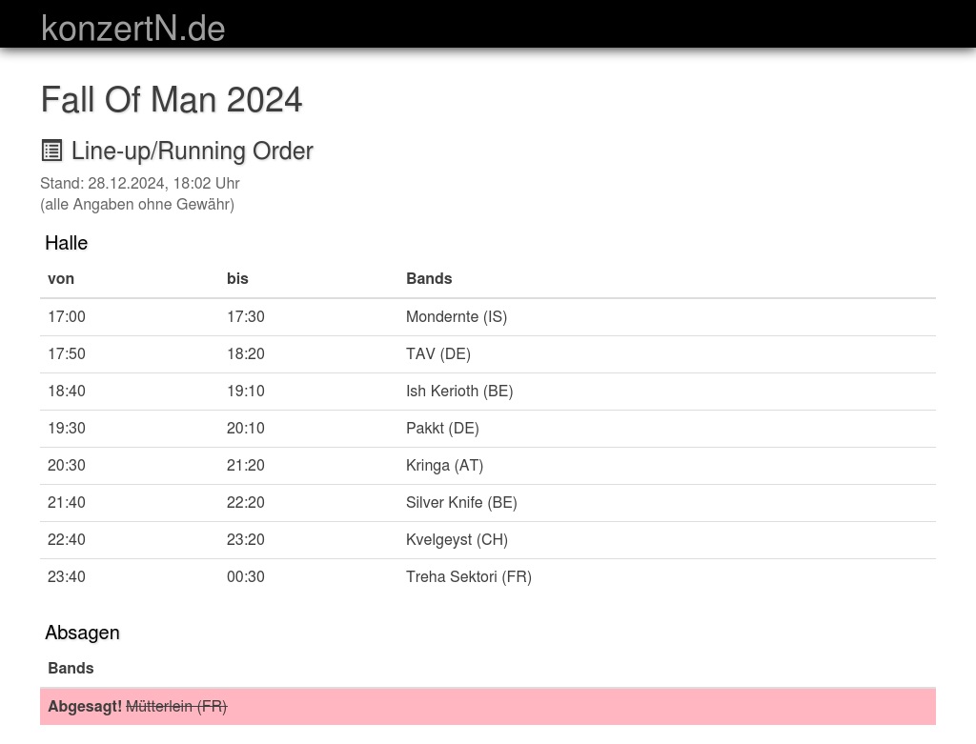Screen dimensions: 976x744
Task: Select the Mondernte (IS) band entry
Action: click(456, 316)
